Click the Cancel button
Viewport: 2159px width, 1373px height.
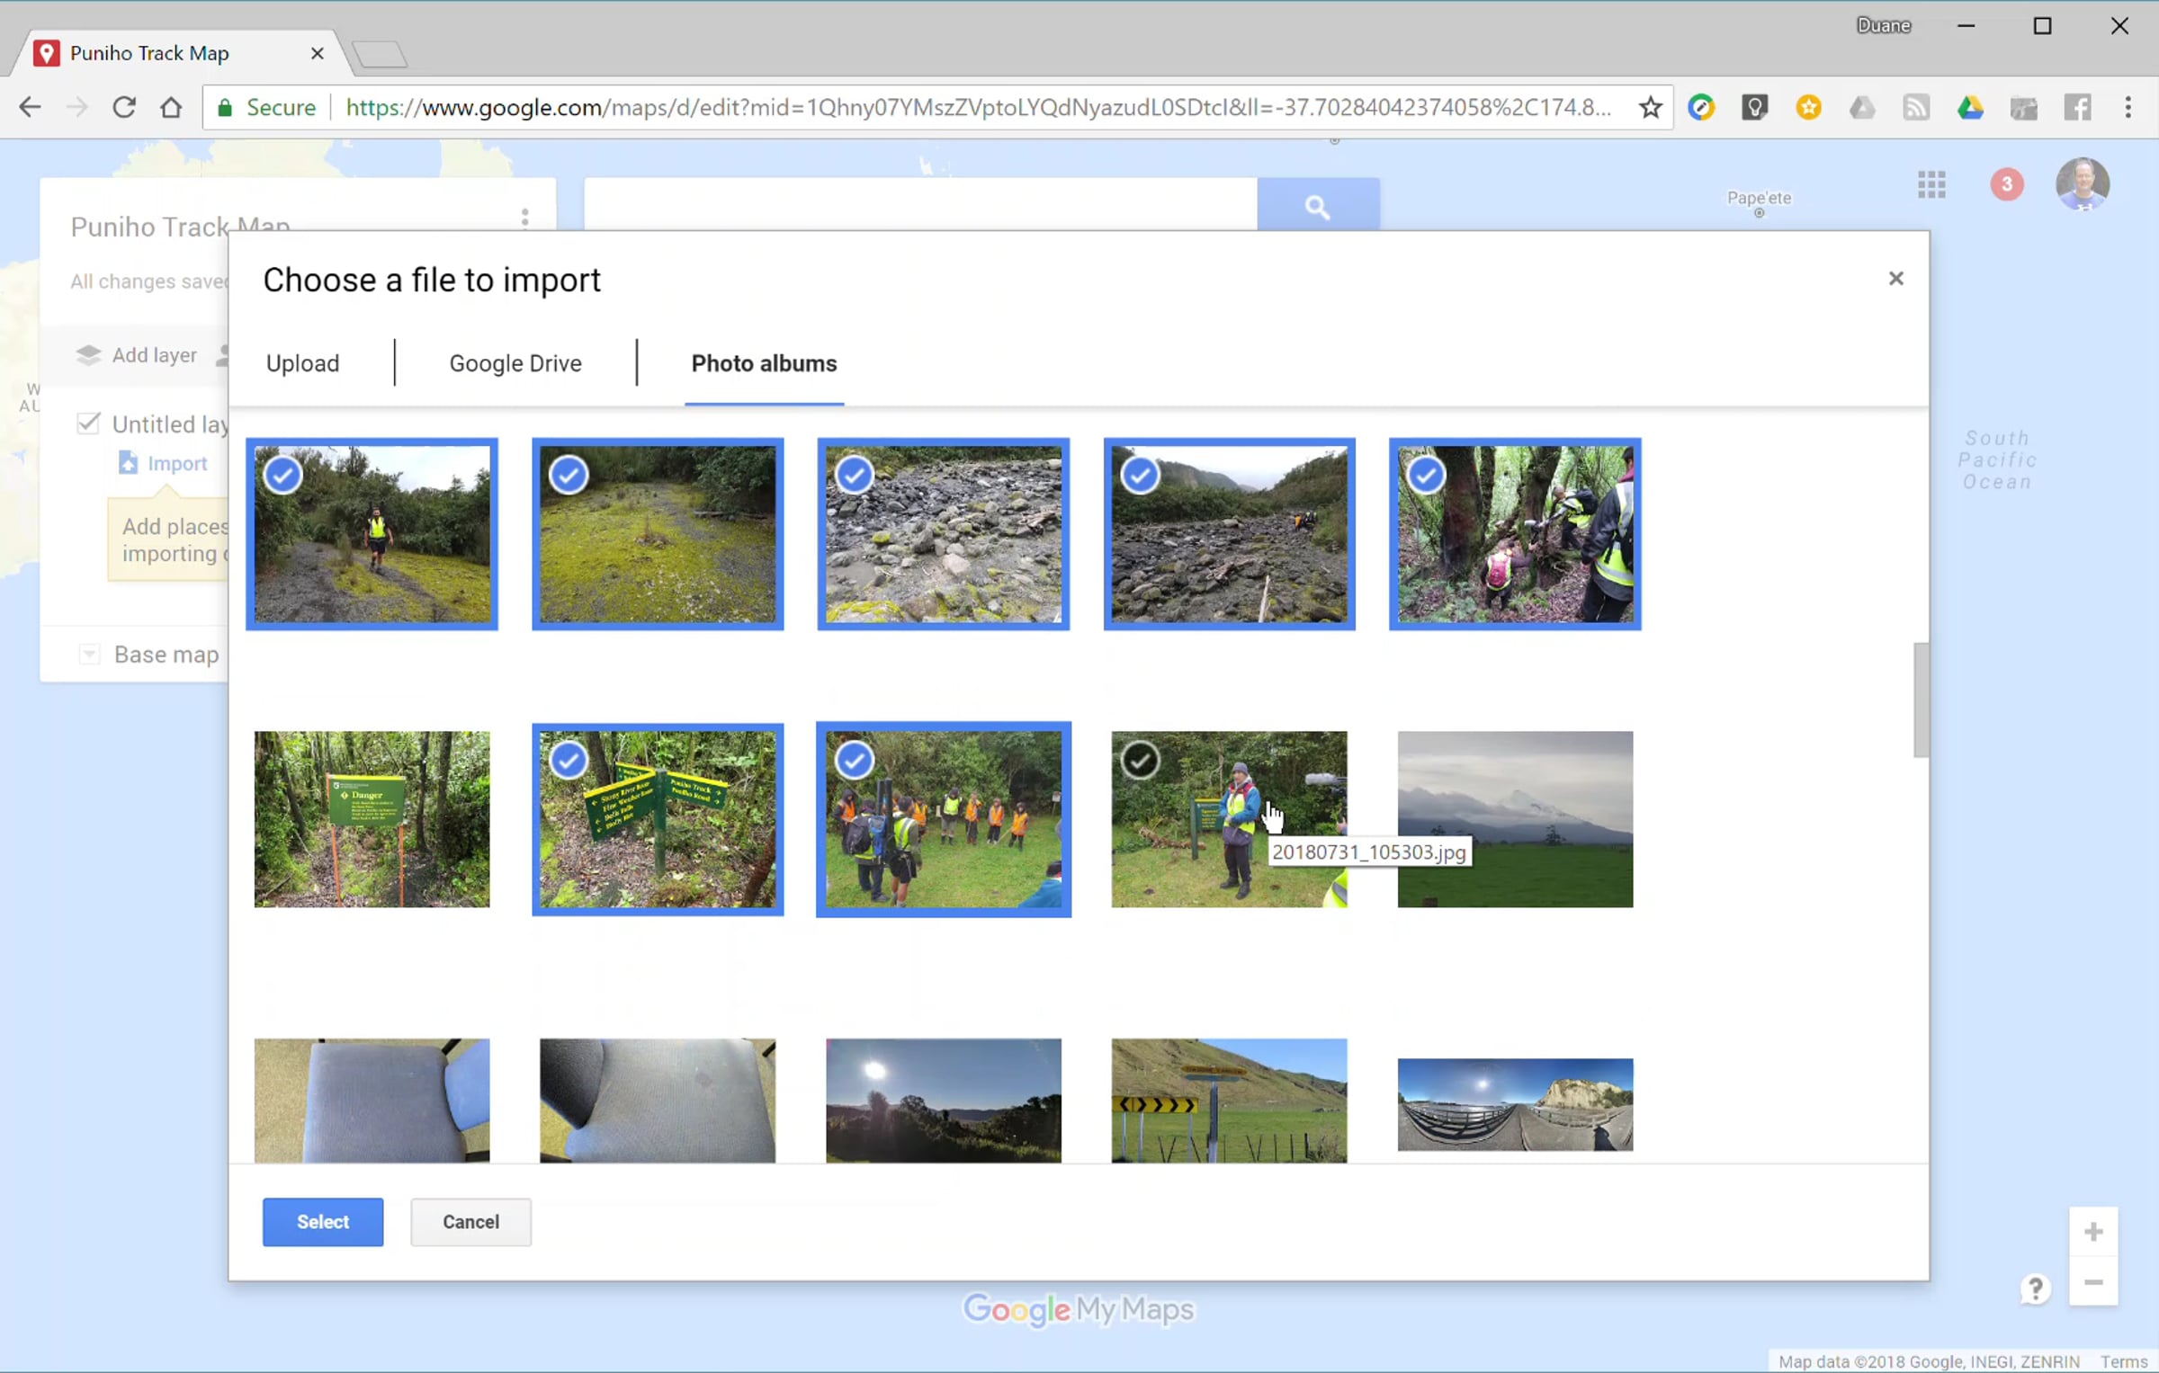coord(470,1221)
